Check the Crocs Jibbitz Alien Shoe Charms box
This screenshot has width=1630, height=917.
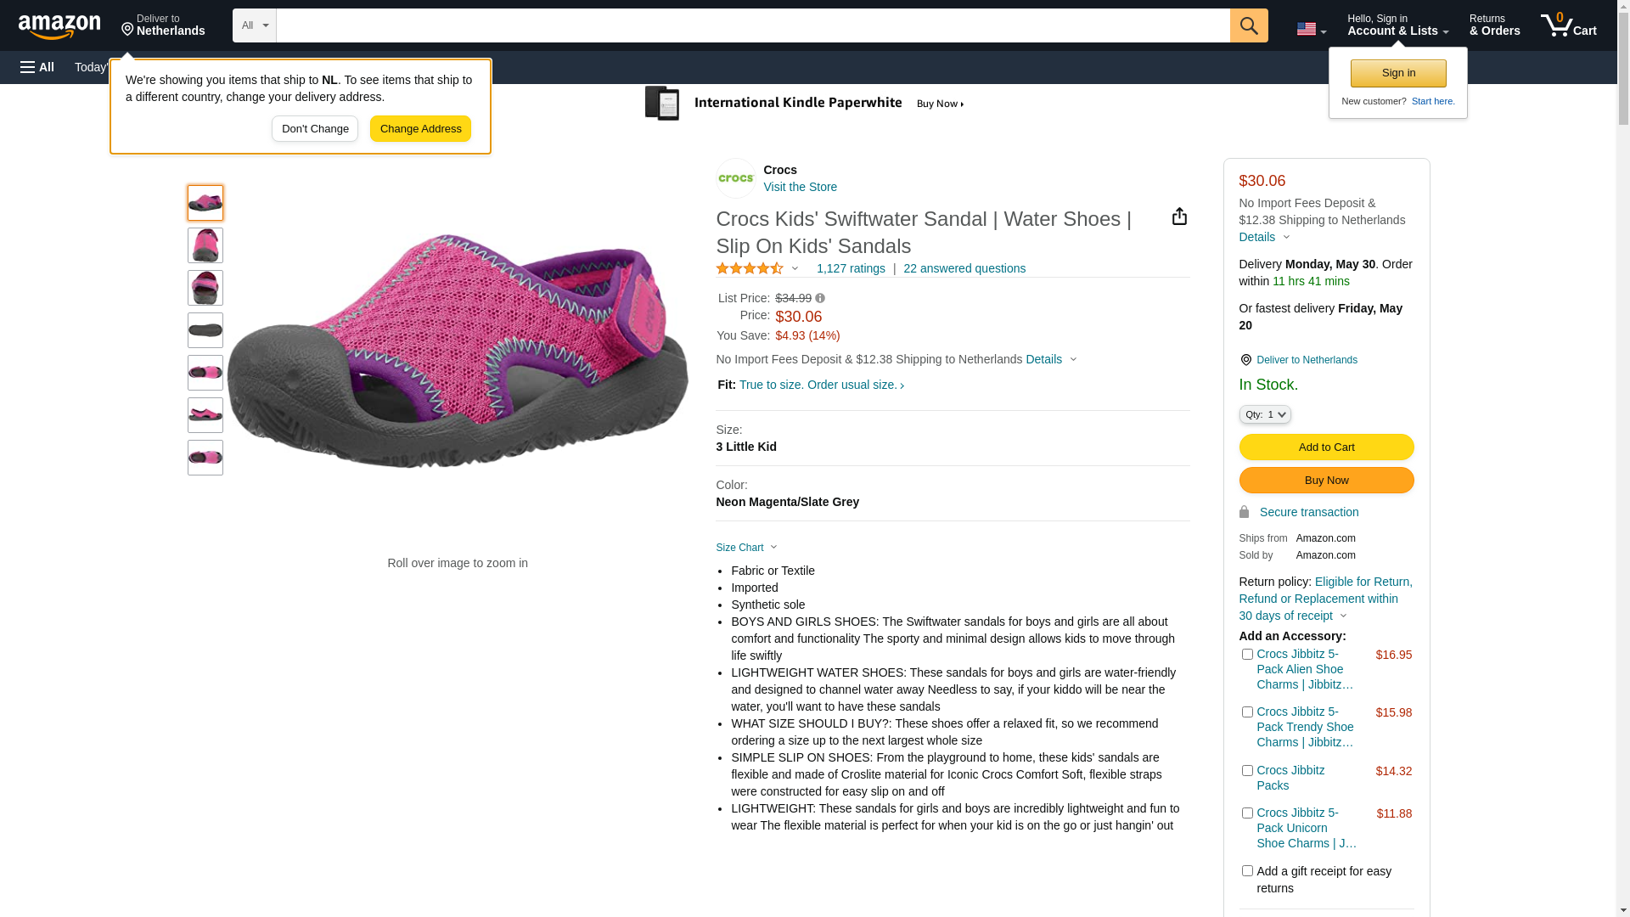[x=1246, y=655]
